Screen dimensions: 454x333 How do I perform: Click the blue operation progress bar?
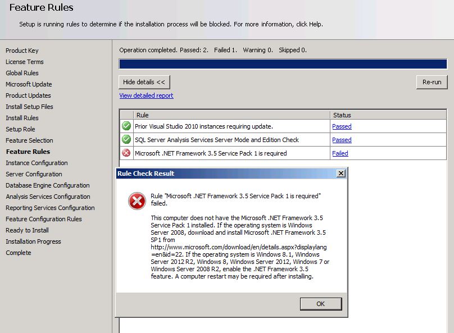(x=281, y=64)
